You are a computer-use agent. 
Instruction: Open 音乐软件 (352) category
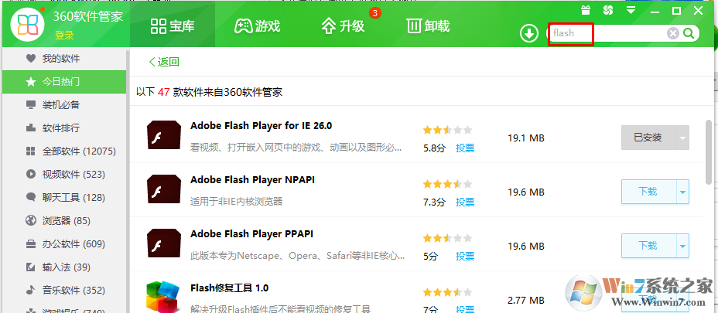[x=64, y=291]
